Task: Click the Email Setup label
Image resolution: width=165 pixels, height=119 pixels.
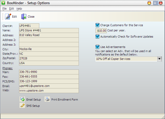Action: pos(34,100)
